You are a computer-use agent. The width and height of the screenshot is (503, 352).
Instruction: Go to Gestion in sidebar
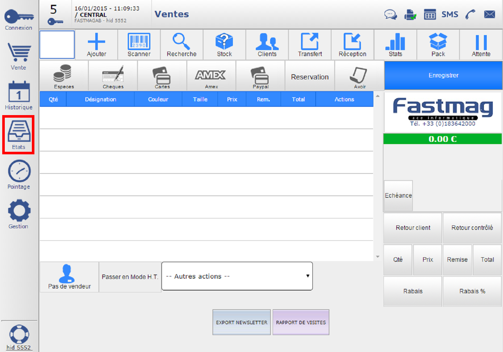(19, 214)
